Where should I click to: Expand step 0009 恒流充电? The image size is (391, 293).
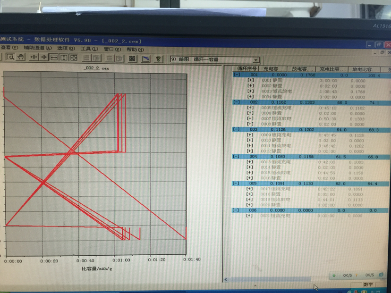(x=250, y=134)
